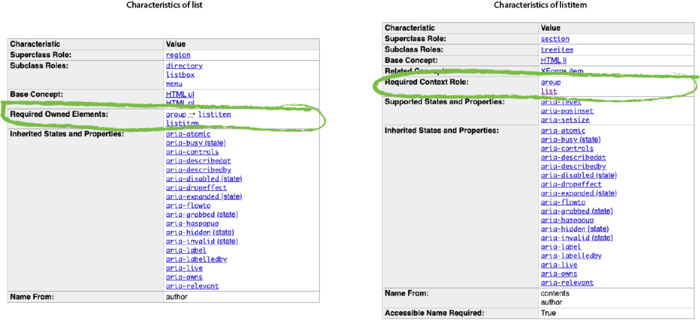The height and width of the screenshot is (320, 700).
Task: Open aria-label in the listitem table
Action: click(x=561, y=246)
